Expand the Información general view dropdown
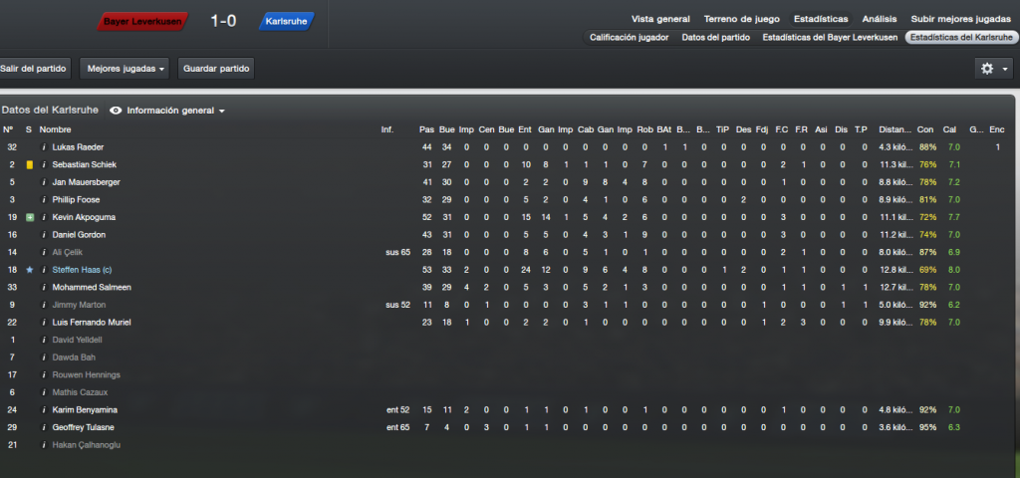This screenshot has height=478, width=1020. (175, 111)
